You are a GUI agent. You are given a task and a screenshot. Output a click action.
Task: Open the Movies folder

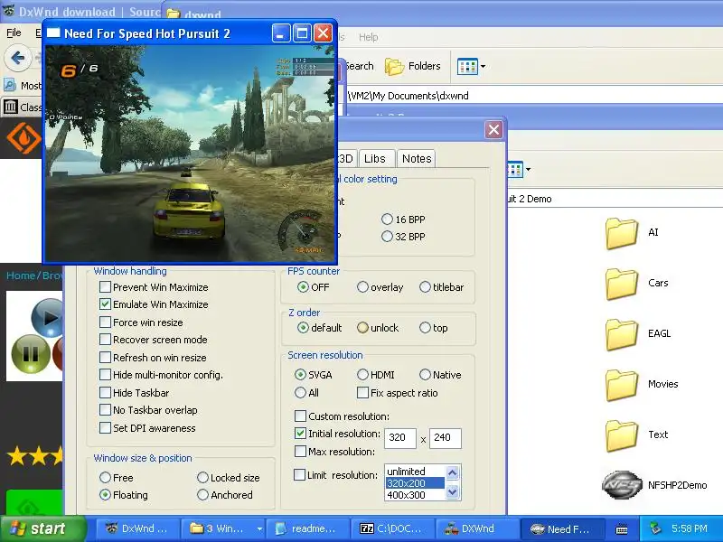(622, 386)
